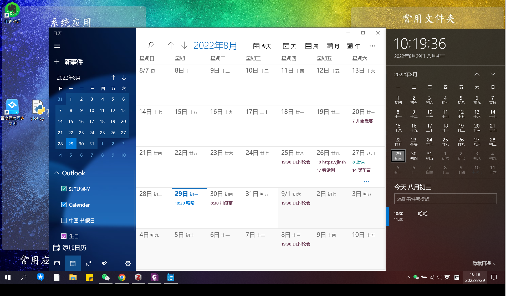
Task: Select plot.py file on desktop
Action: pyautogui.click(x=38, y=110)
